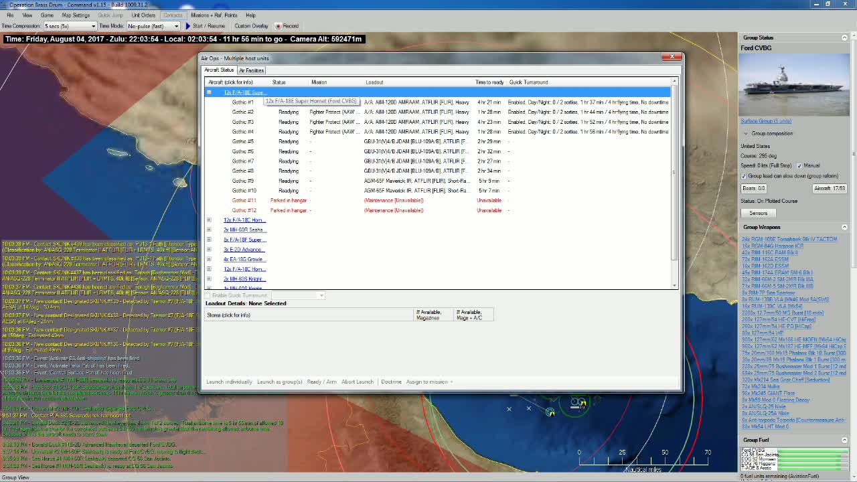857x482 pixels.
Task: Select the Gothic #12 parked aircraft row
Action: coord(438,210)
